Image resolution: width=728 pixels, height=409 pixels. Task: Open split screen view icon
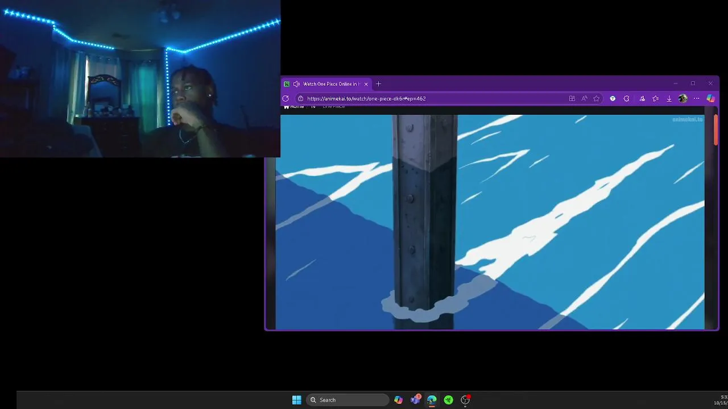coord(572,98)
